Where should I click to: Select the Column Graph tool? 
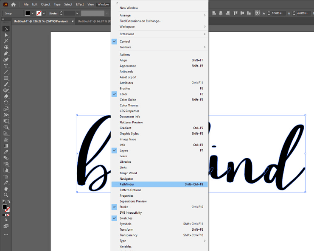click(6, 170)
